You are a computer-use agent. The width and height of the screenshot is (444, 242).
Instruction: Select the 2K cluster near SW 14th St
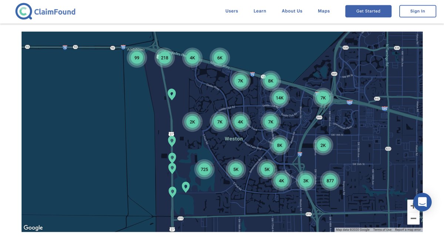pyautogui.click(x=323, y=145)
